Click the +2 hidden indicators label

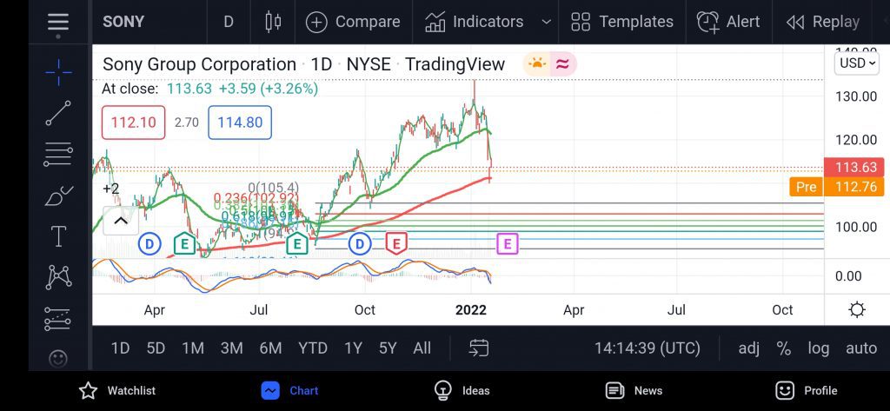point(110,189)
